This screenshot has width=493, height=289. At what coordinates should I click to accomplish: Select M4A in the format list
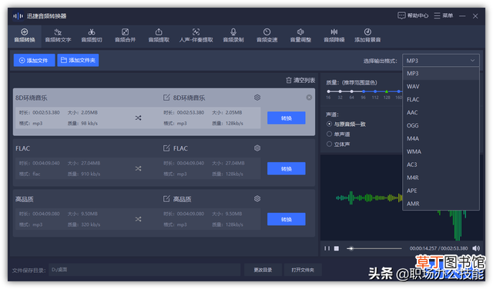(x=441, y=138)
